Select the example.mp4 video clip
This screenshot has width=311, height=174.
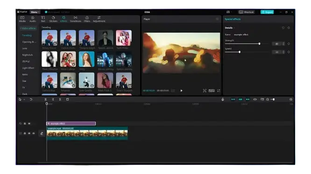[87, 134]
